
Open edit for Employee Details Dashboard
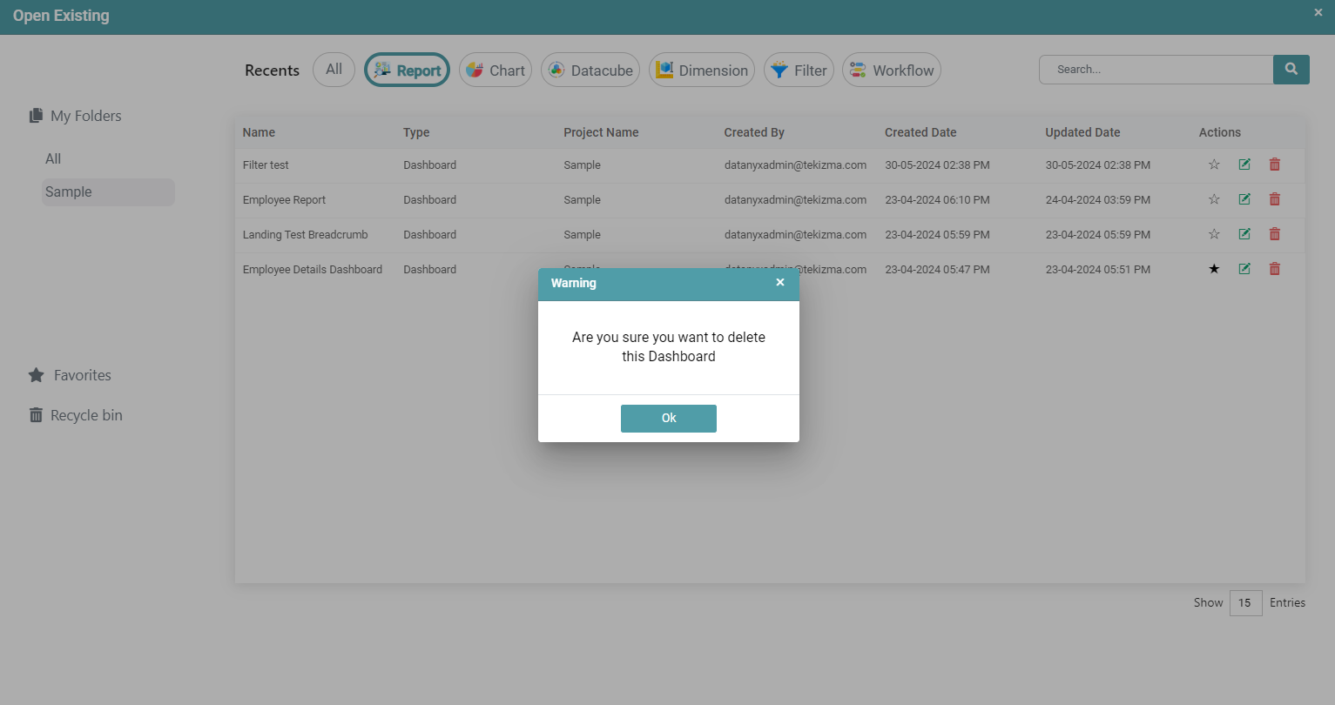1244,269
